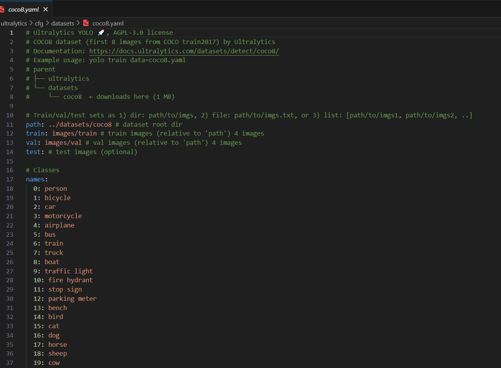Click 'downloads here (1 MB)' comment
This screenshot has width=501, height=368.
[135, 97]
